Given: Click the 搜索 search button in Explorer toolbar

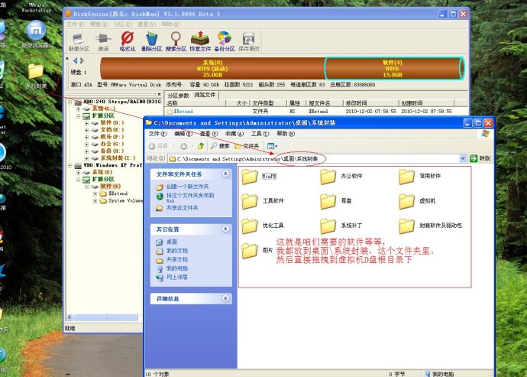Looking at the screenshot, I should (x=220, y=146).
